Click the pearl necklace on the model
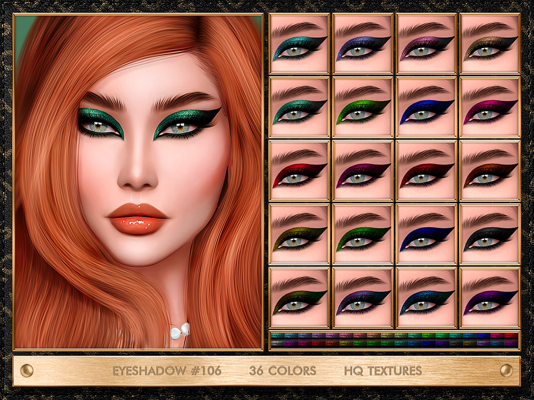 coord(179,333)
